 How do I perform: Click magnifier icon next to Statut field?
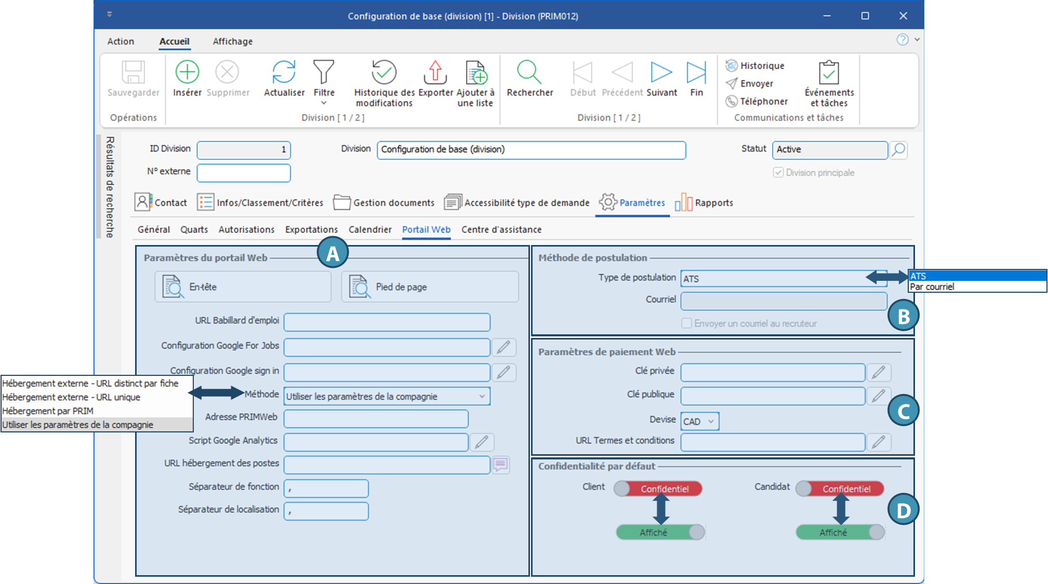tap(898, 150)
